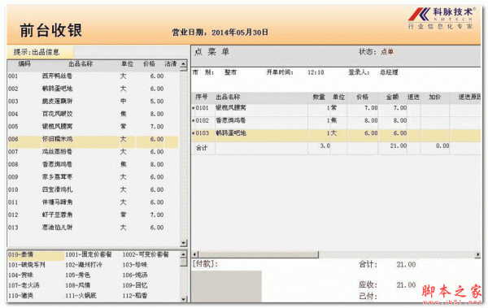This screenshot has height=308, width=488.
Task: Click 单位 header in the product list
Action: 127,64
